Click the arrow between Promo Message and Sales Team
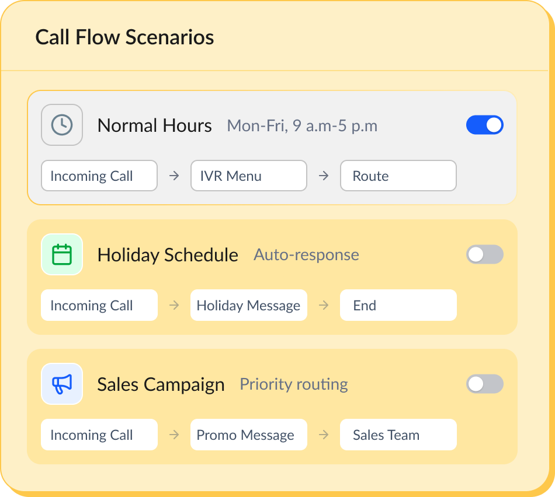Image resolution: width=555 pixels, height=497 pixels. [x=324, y=435]
